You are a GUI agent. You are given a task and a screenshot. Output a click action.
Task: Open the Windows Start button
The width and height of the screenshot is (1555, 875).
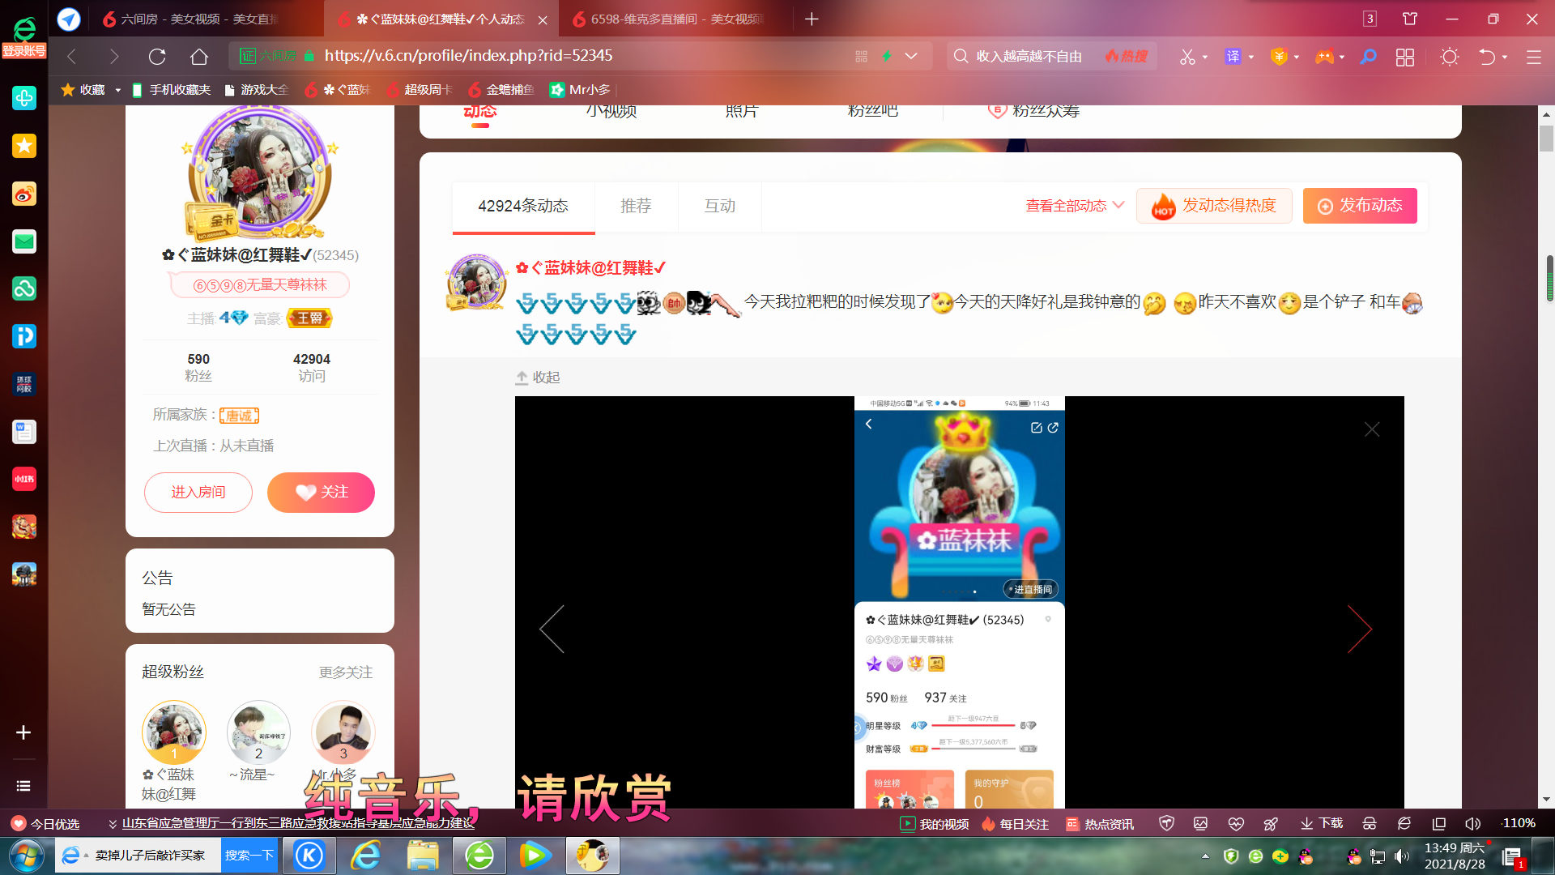click(x=26, y=856)
